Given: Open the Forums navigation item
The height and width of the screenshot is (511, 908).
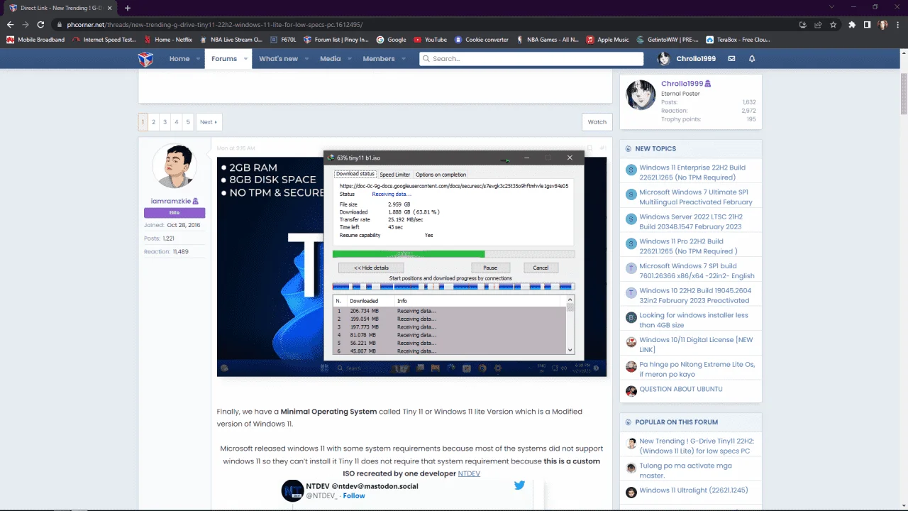Looking at the screenshot, I should pos(224,59).
